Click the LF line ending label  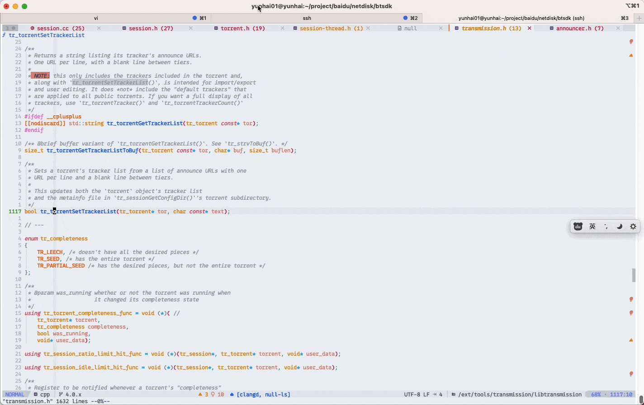pyautogui.click(x=426, y=395)
